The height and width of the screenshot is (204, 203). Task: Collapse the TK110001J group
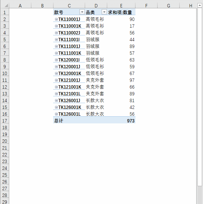(x=56, y=19)
